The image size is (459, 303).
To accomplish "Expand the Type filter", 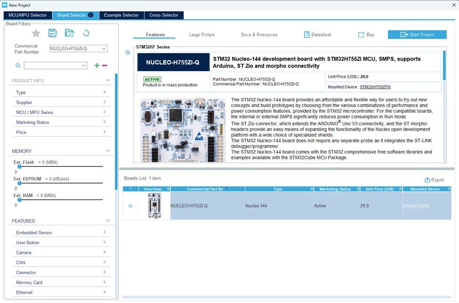I will (105, 92).
